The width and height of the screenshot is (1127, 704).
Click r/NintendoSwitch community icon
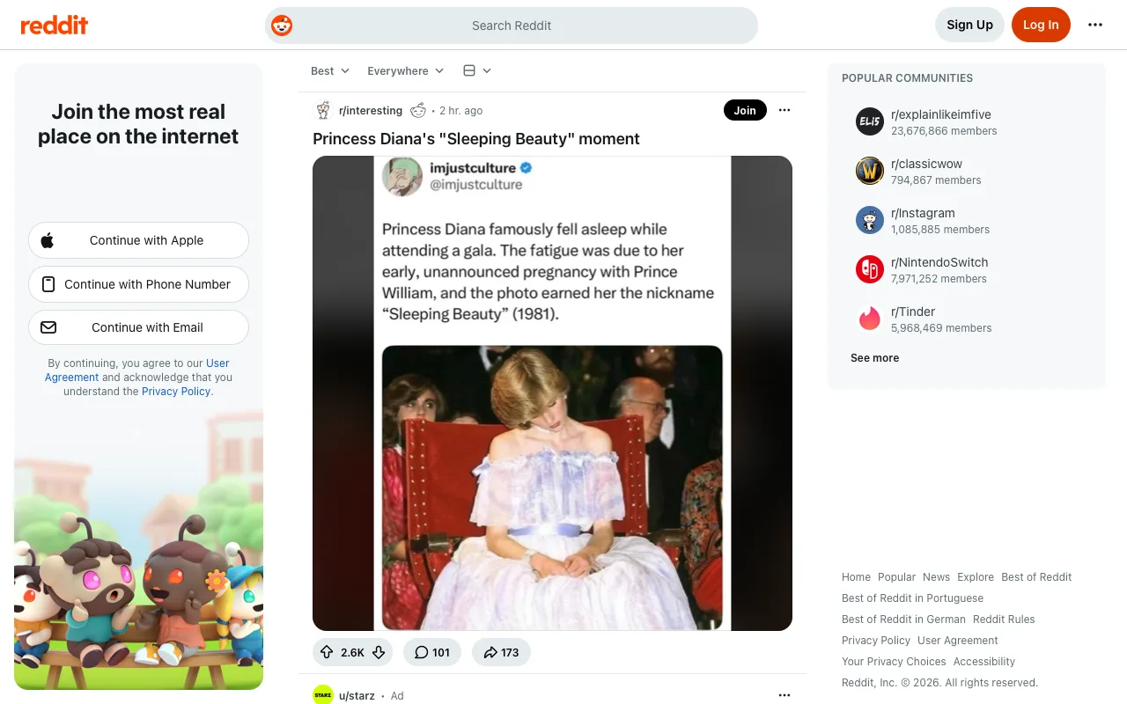click(x=870, y=269)
